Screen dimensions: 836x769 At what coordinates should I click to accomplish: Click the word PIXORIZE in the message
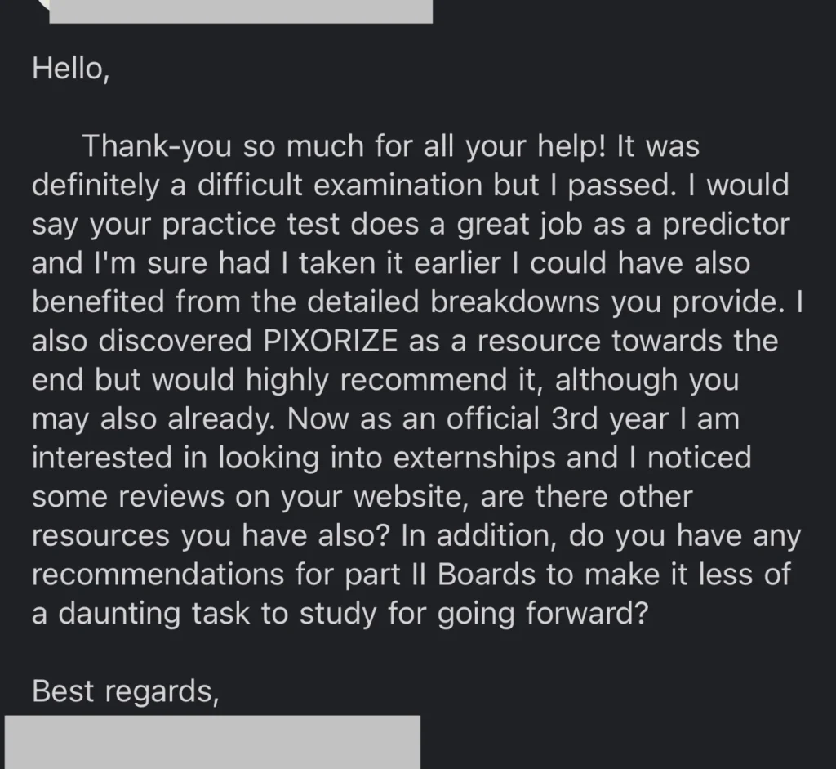[x=331, y=341]
